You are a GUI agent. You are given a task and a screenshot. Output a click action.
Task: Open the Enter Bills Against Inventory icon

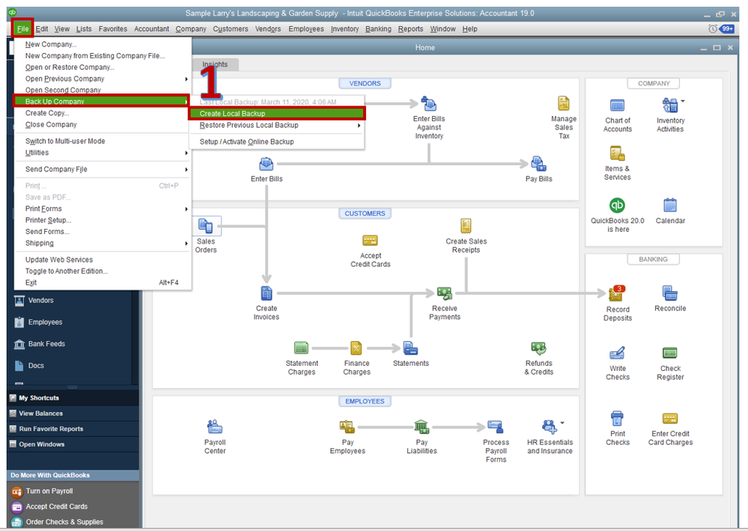tap(428, 104)
